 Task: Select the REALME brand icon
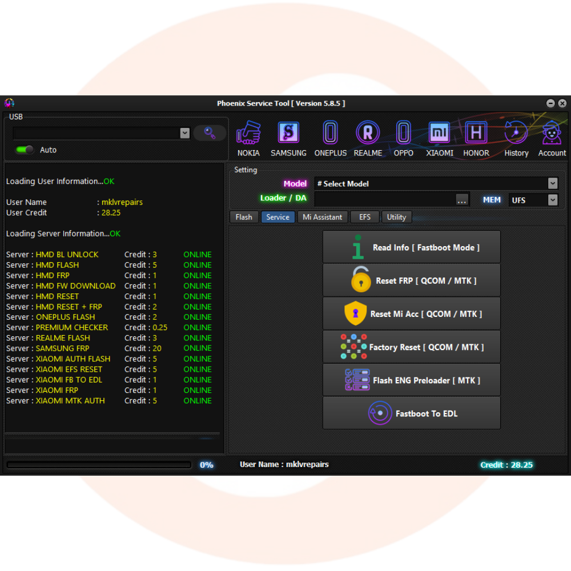[368, 139]
